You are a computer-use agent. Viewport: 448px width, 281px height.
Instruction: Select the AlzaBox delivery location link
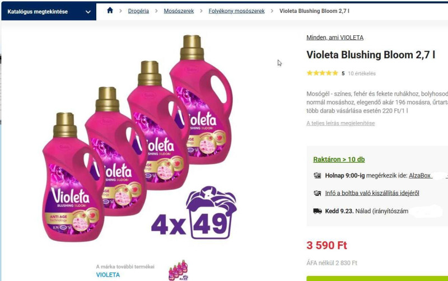coord(419,176)
